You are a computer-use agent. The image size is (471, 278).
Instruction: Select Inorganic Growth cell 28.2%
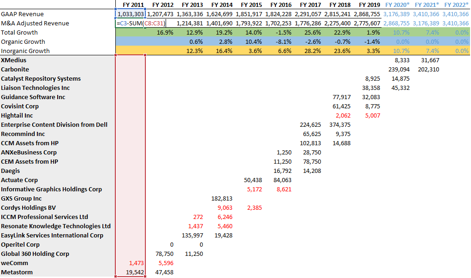[312, 51]
